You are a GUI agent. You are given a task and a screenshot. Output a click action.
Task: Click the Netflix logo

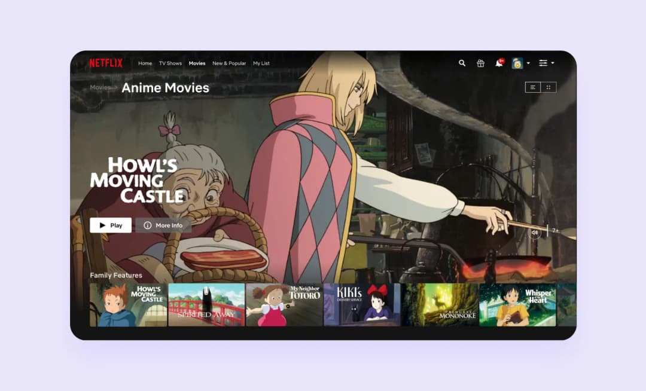tap(106, 63)
